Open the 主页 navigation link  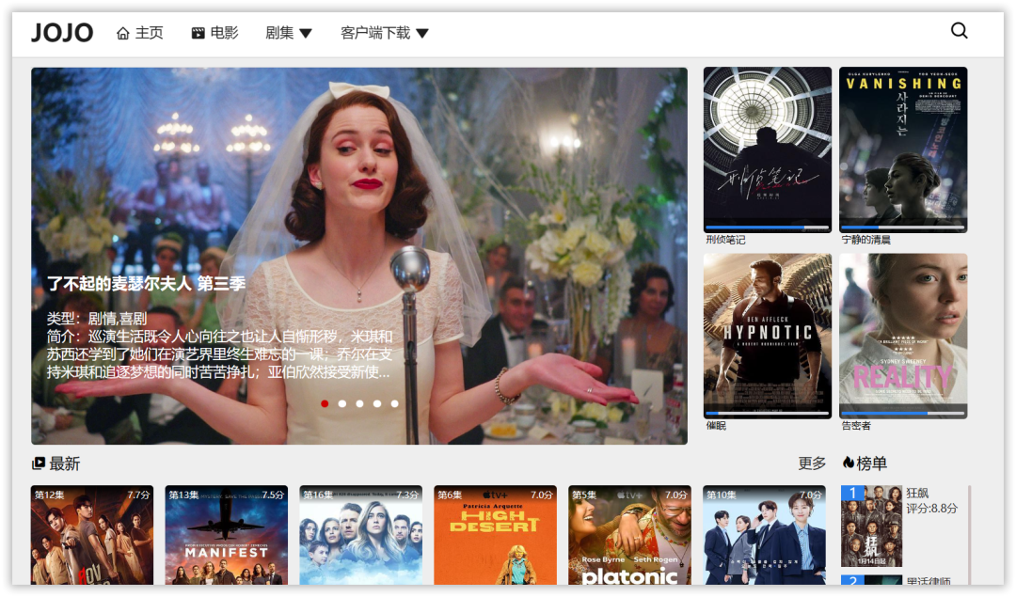click(149, 32)
